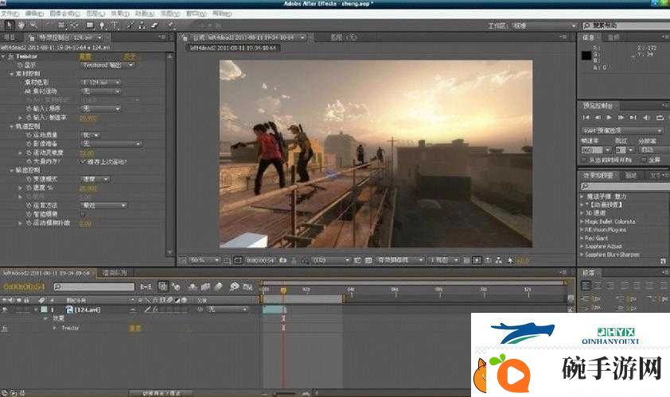This screenshot has width=670, height=397.
Task: Select the Pen tool
Action: (102, 25)
